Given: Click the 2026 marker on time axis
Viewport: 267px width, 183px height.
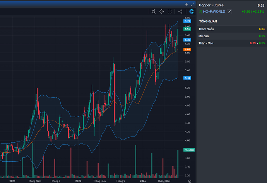Looking at the screenshot, I should click(x=143, y=181).
